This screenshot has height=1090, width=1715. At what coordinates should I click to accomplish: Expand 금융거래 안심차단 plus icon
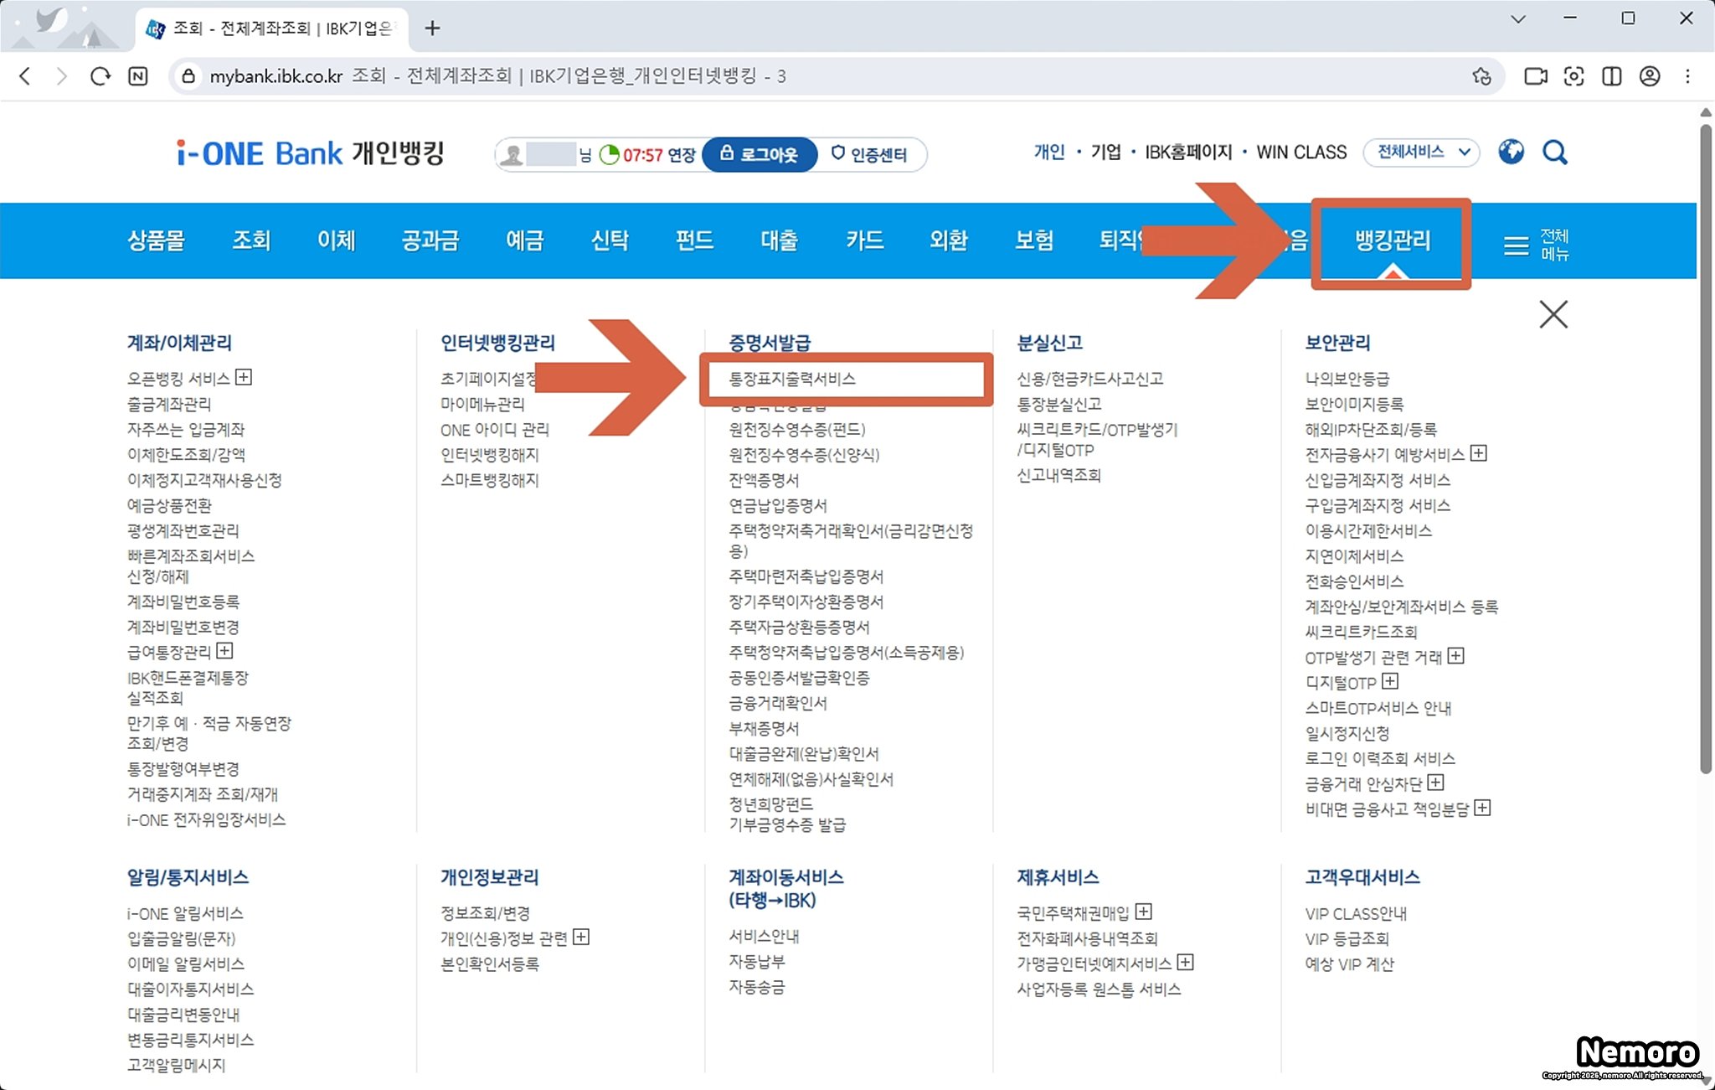[x=1435, y=783]
